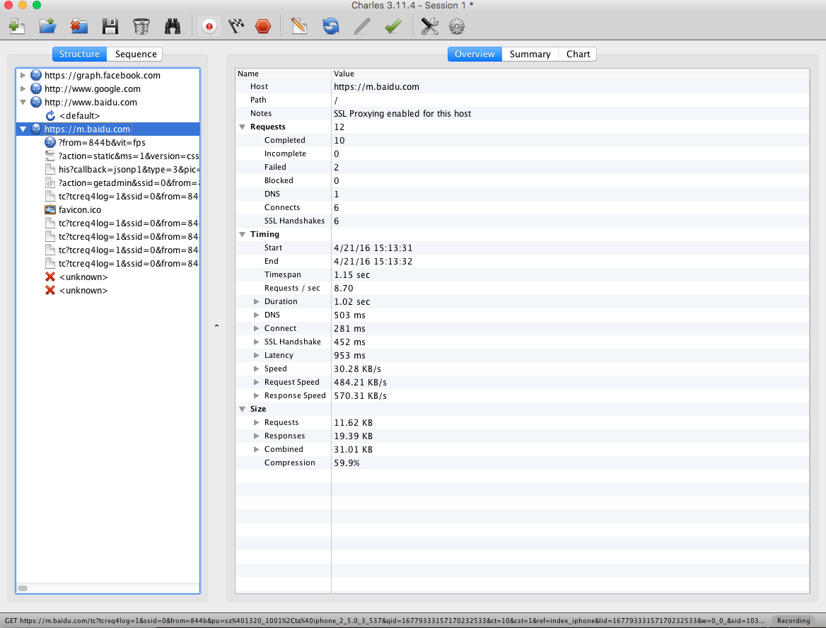Select the ?from=844b&vit=fps request
This screenshot has width=826, height=628.
click(102, 142)
